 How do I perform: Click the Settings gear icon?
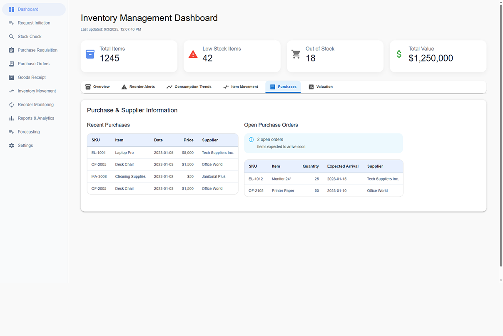click(x=12, y=146)
